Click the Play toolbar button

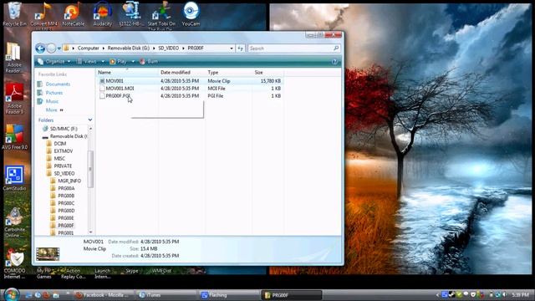click(119, 61)
